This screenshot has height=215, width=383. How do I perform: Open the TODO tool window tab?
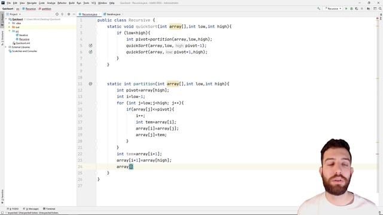pos(13,208)
